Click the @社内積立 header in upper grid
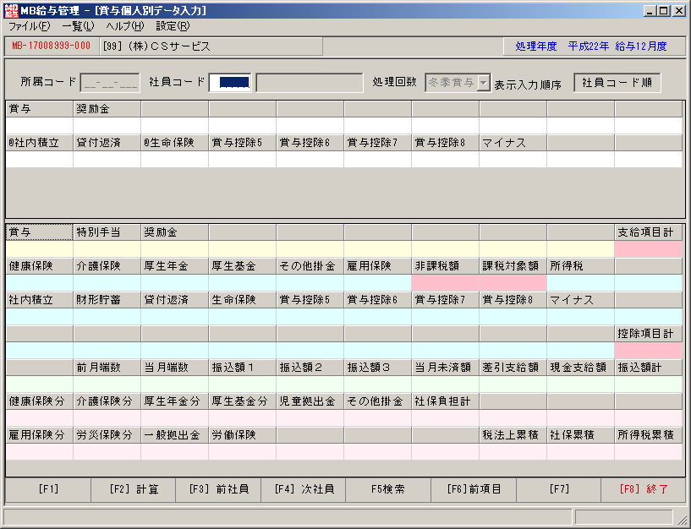Viewport: 691px width, 529px height. 40,143
